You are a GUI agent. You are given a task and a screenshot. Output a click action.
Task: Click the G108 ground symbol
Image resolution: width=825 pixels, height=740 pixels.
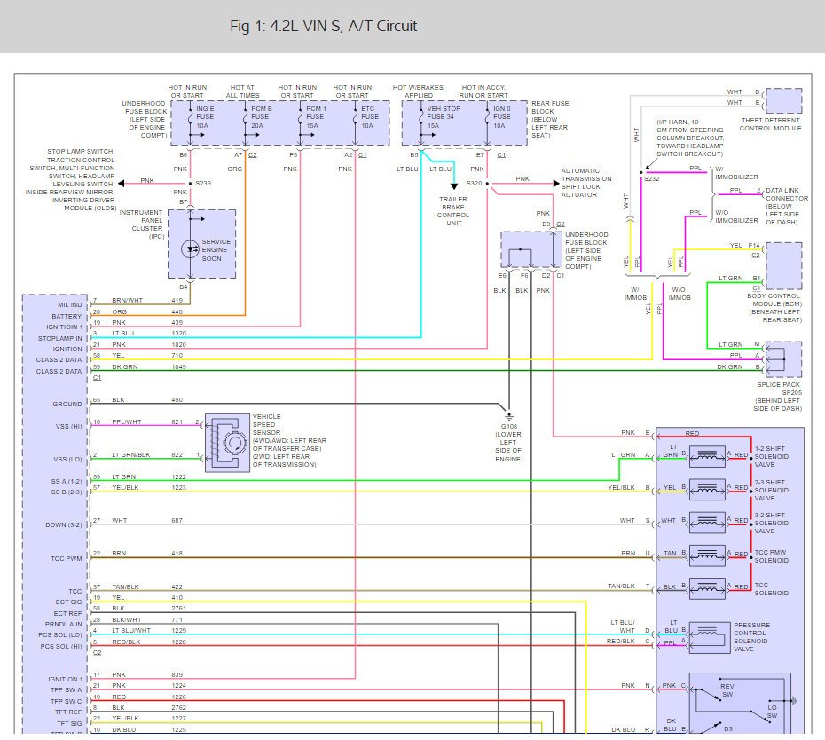[x=509, y=415]
